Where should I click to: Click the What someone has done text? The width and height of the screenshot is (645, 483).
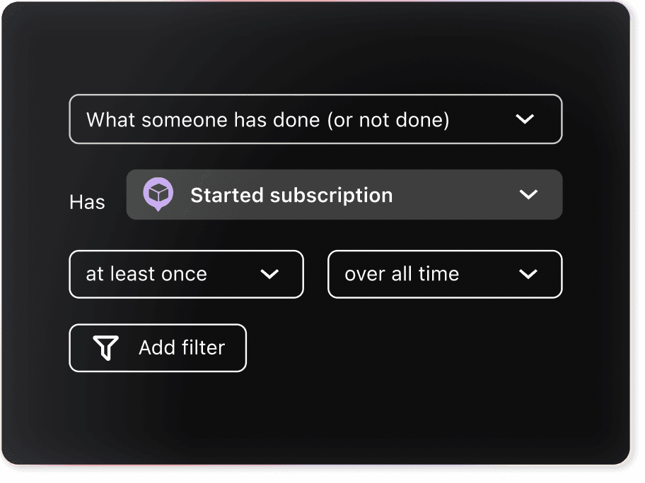point(268,120)
